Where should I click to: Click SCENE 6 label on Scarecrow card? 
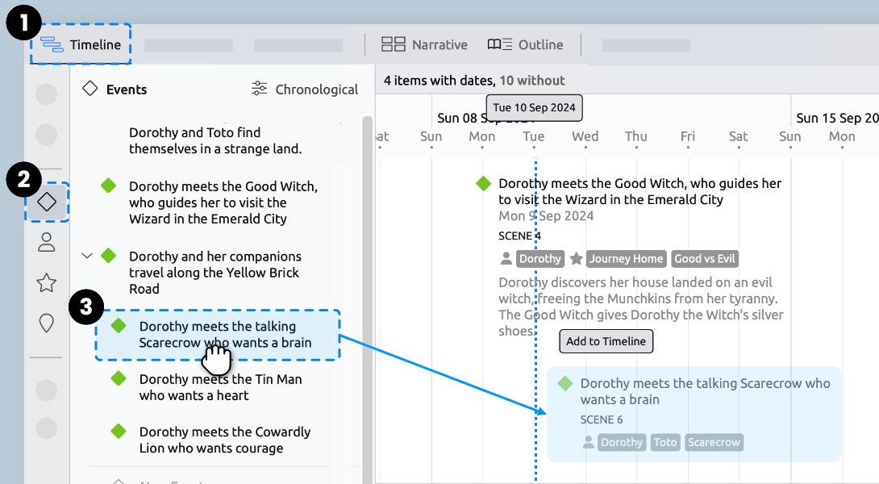point(602,419)
